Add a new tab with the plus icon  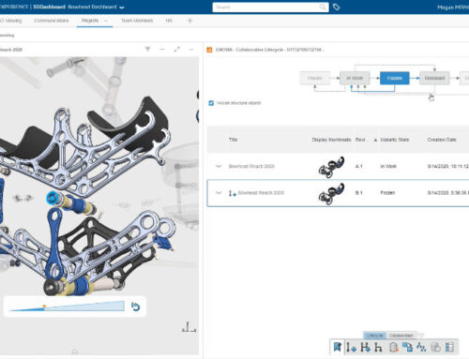189,21
